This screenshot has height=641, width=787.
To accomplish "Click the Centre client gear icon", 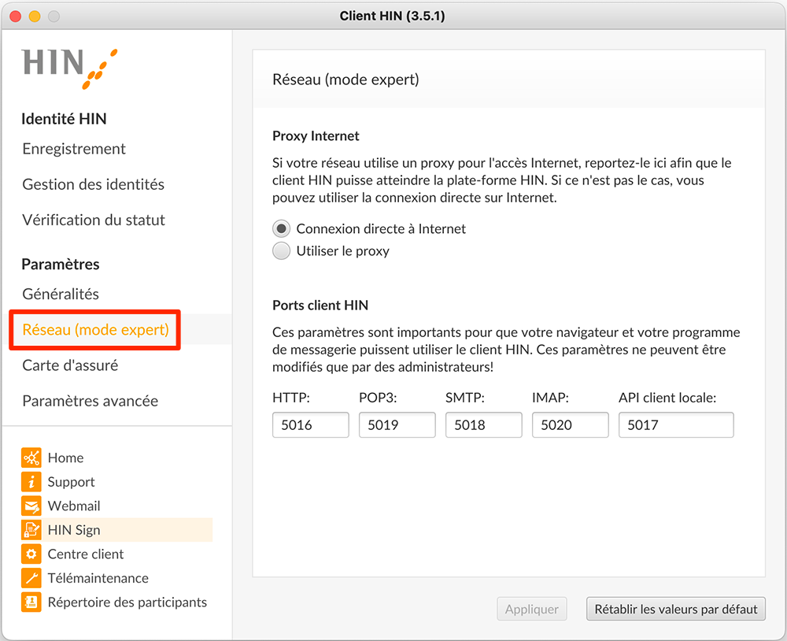I will click(31, 554).
